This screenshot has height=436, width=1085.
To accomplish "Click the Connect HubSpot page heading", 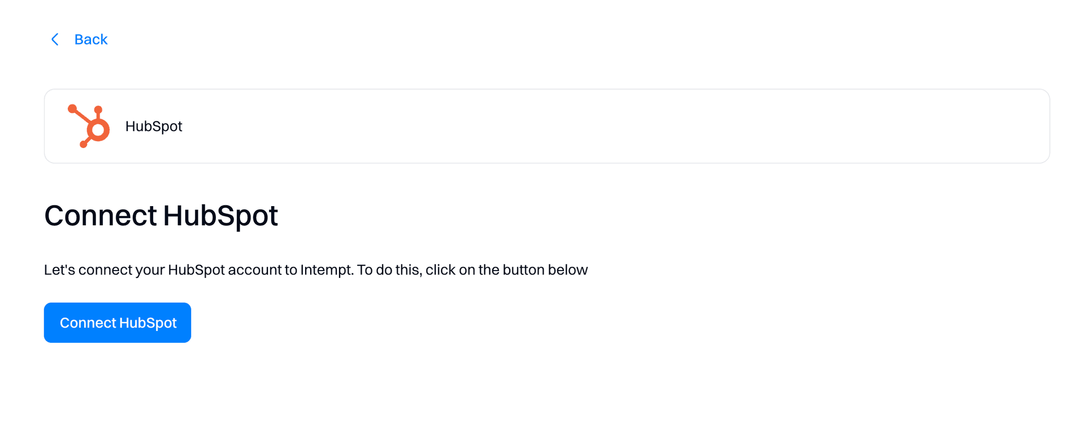I will click(161, 215).
